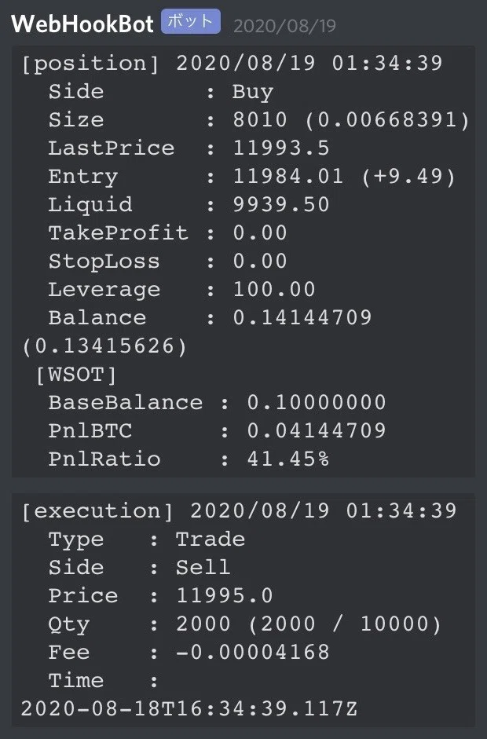Click the LastPrice label
Viewport: 487px width, 739px height.
[112, 148]
